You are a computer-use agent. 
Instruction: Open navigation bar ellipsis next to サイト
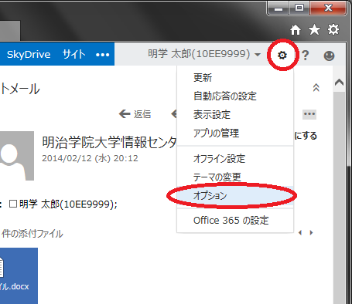click(102, 55)
